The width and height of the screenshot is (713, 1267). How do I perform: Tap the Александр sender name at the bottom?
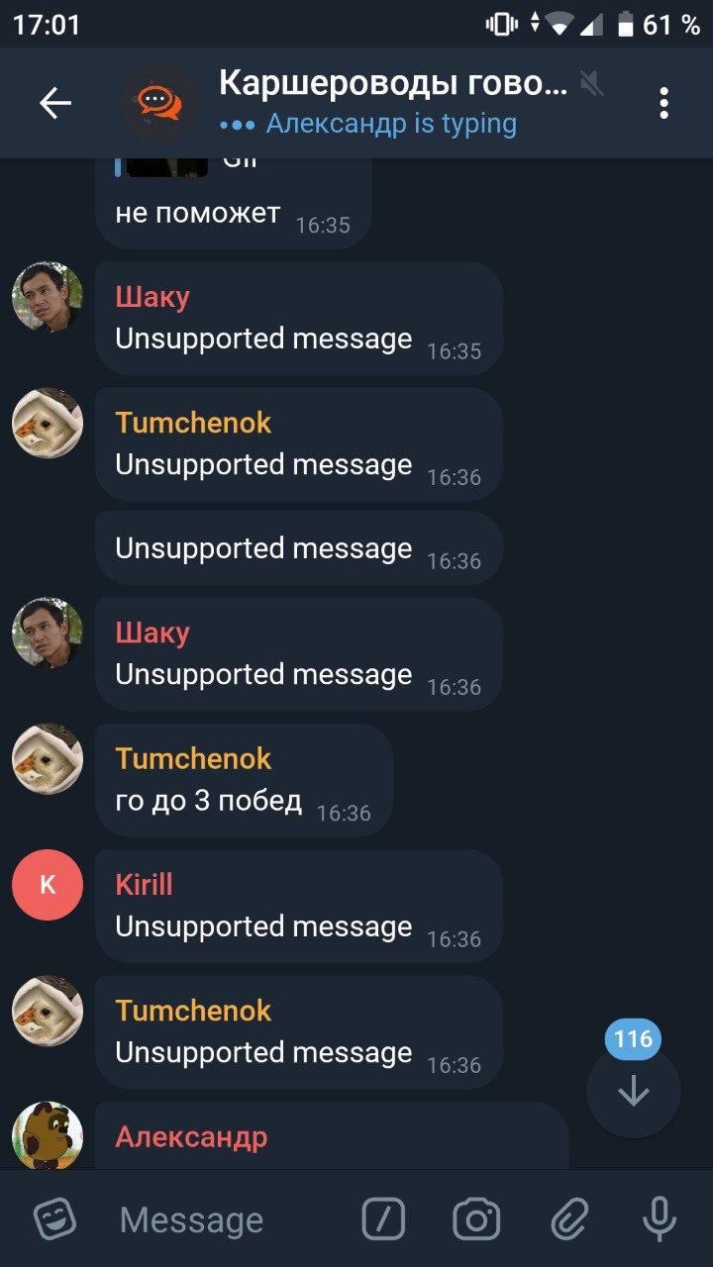point(191,1136)
